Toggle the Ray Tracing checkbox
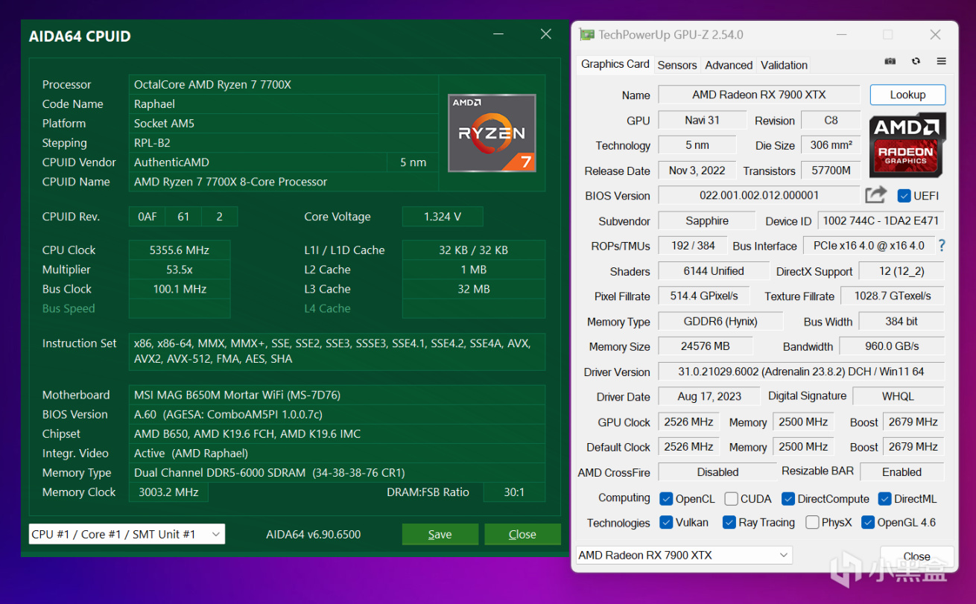 point(729,522)
